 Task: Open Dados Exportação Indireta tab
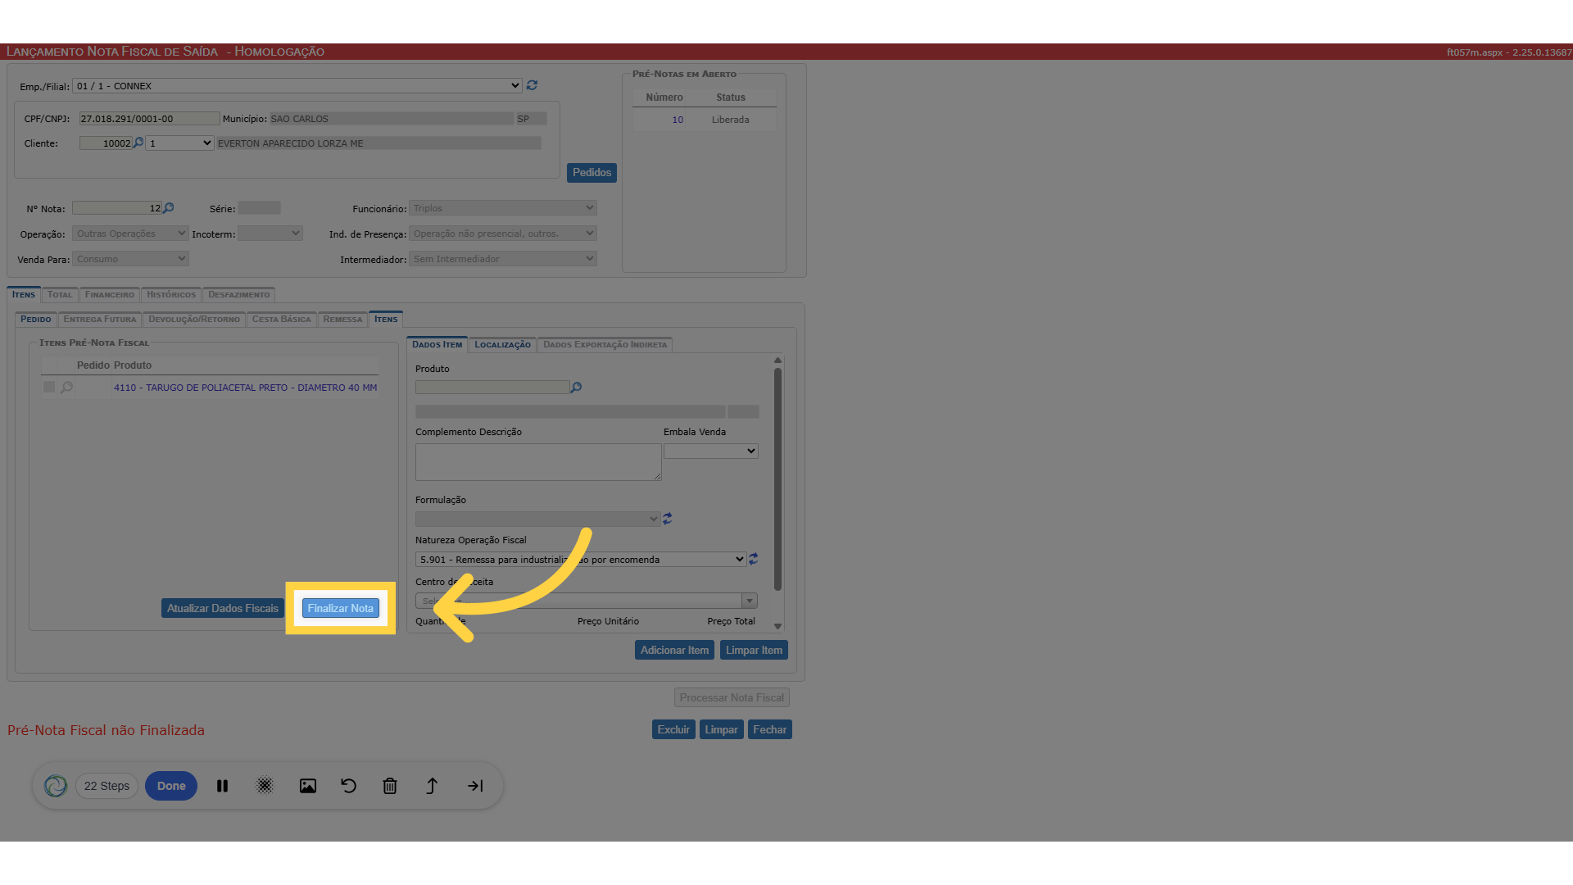click(x=605, y=345)
